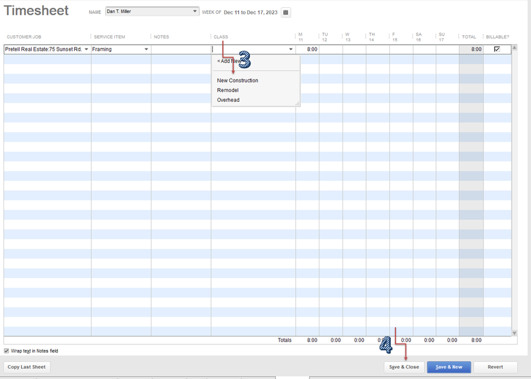Click the Notes cell in Framing row
This screenshot has width=531, height=379.
[181, 49]
